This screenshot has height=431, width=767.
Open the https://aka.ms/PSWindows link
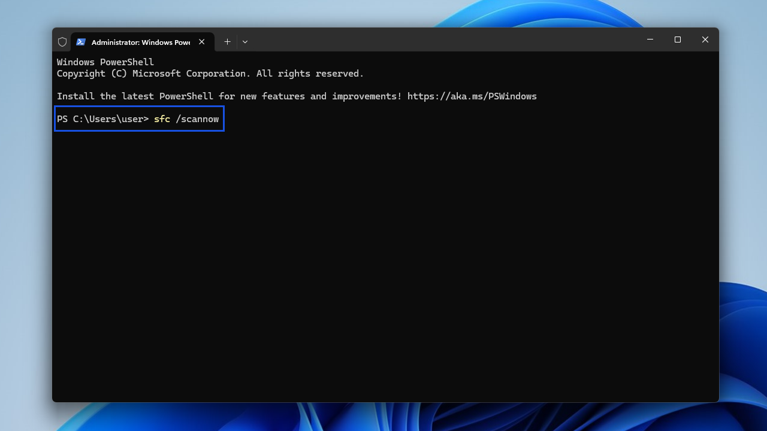click(x=472, y=96)
